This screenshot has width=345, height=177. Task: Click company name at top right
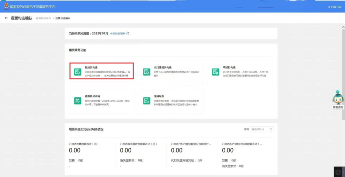point(335,7)
